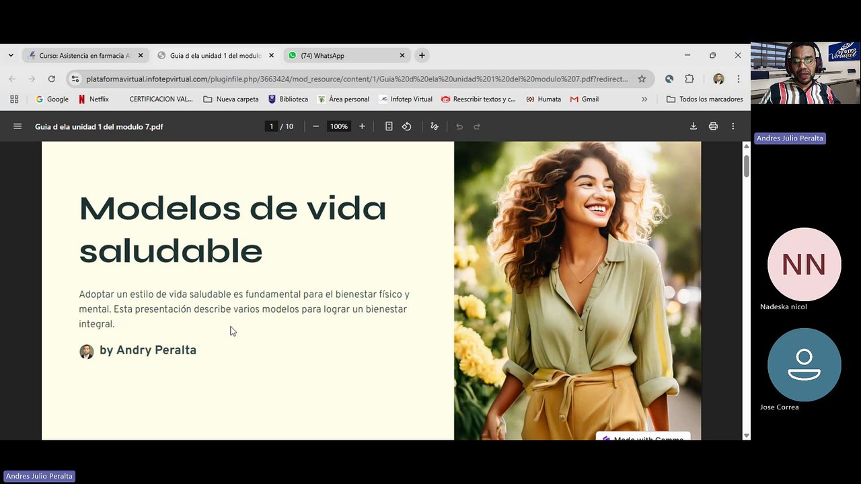Click the 100% zoom level field

pos(339,126)
